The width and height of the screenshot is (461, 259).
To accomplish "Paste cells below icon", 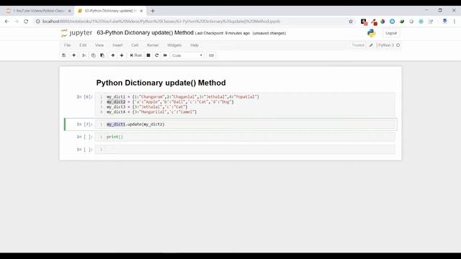I will pos(102,55).
